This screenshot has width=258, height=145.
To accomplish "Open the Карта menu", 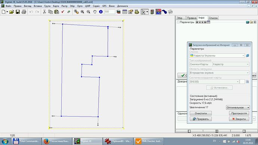I will pos(56,6).
